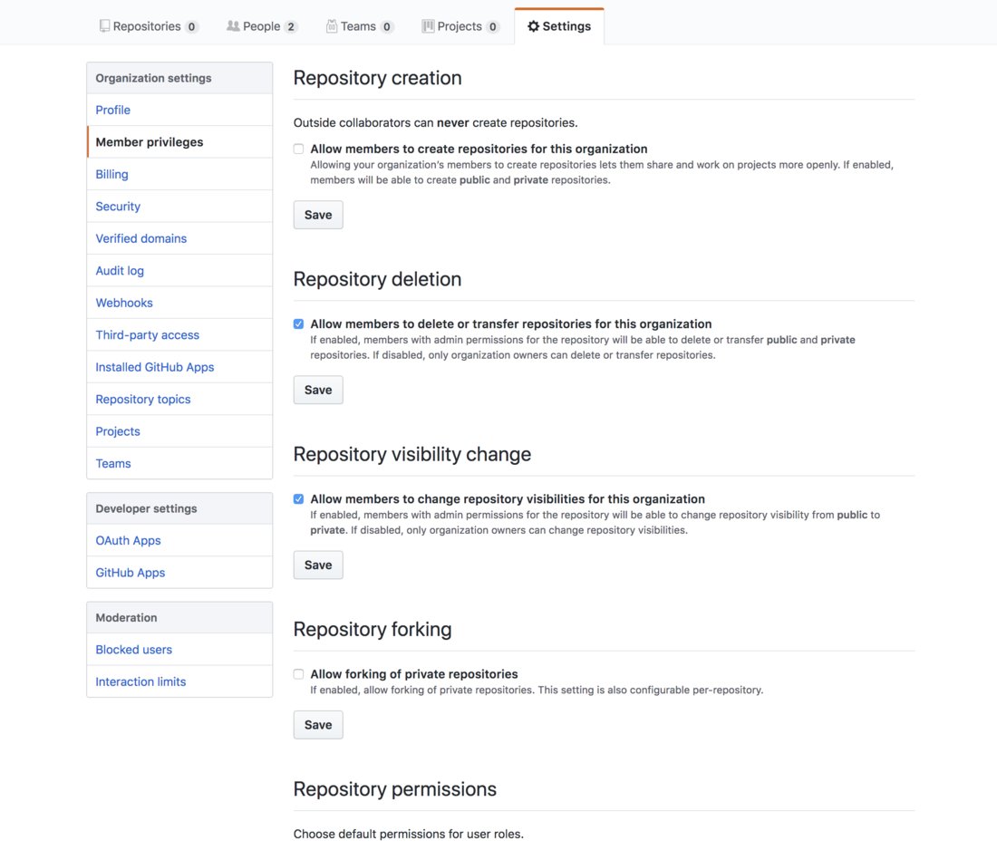Screen dimensions: 997x850
Task: Click the Repository creation heading
Action: 377,78
